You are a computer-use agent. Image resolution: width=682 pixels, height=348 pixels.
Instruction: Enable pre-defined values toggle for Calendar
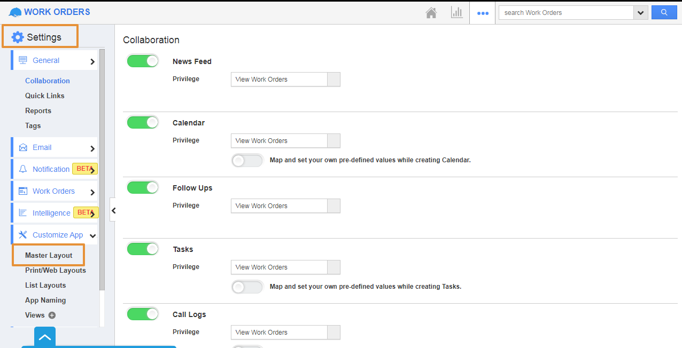point(247,160)
